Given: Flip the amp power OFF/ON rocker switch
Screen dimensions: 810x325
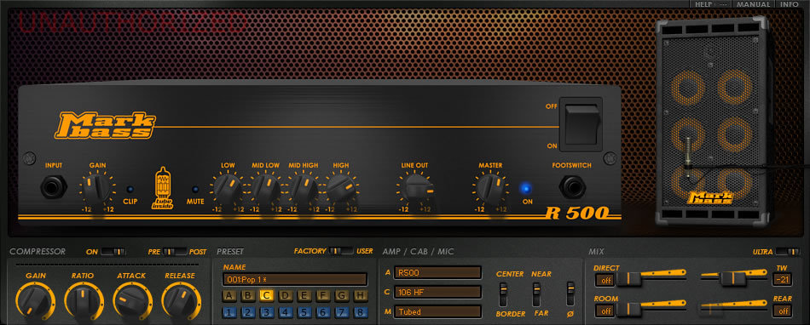Looking at the screenshot, I should pos(581,124).
